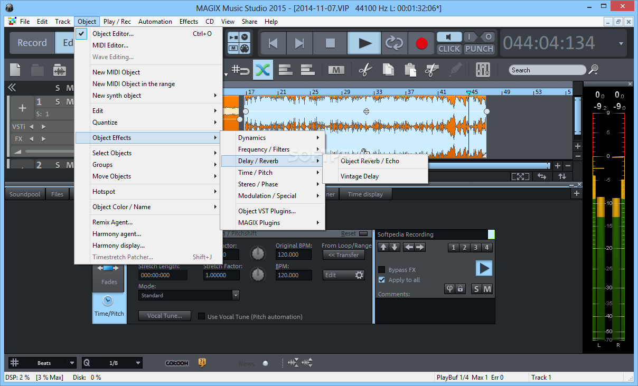The image size is (638, 386).
Task: Activate the object crossfade X tool
Action: coord(263,70)
